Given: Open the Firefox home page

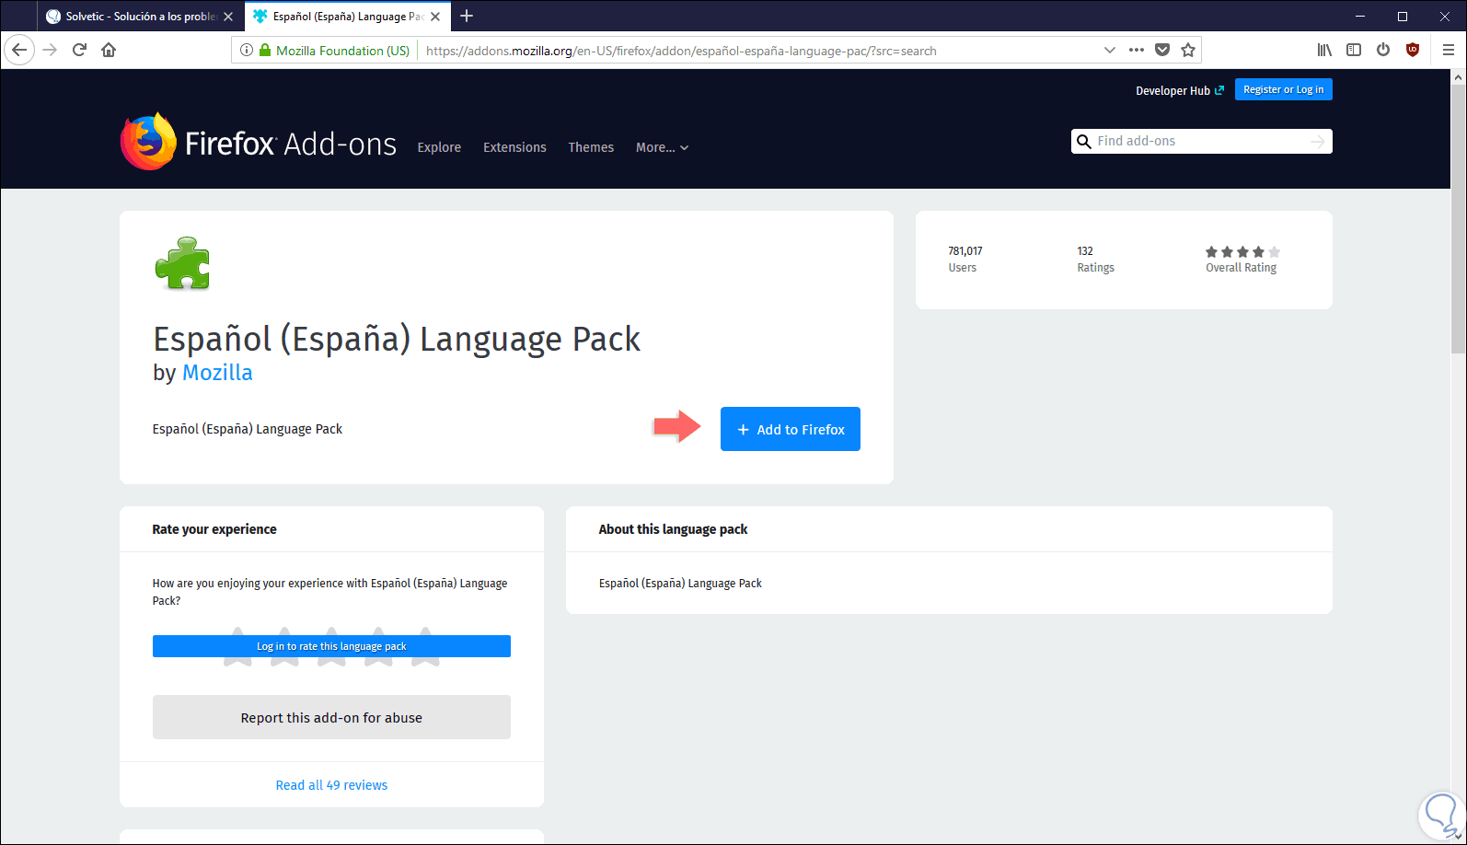Looking at the screenshot, I should point(109,50).
